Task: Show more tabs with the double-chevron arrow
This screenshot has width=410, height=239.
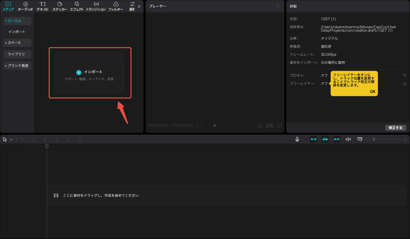Action: (x=139, y=7)
